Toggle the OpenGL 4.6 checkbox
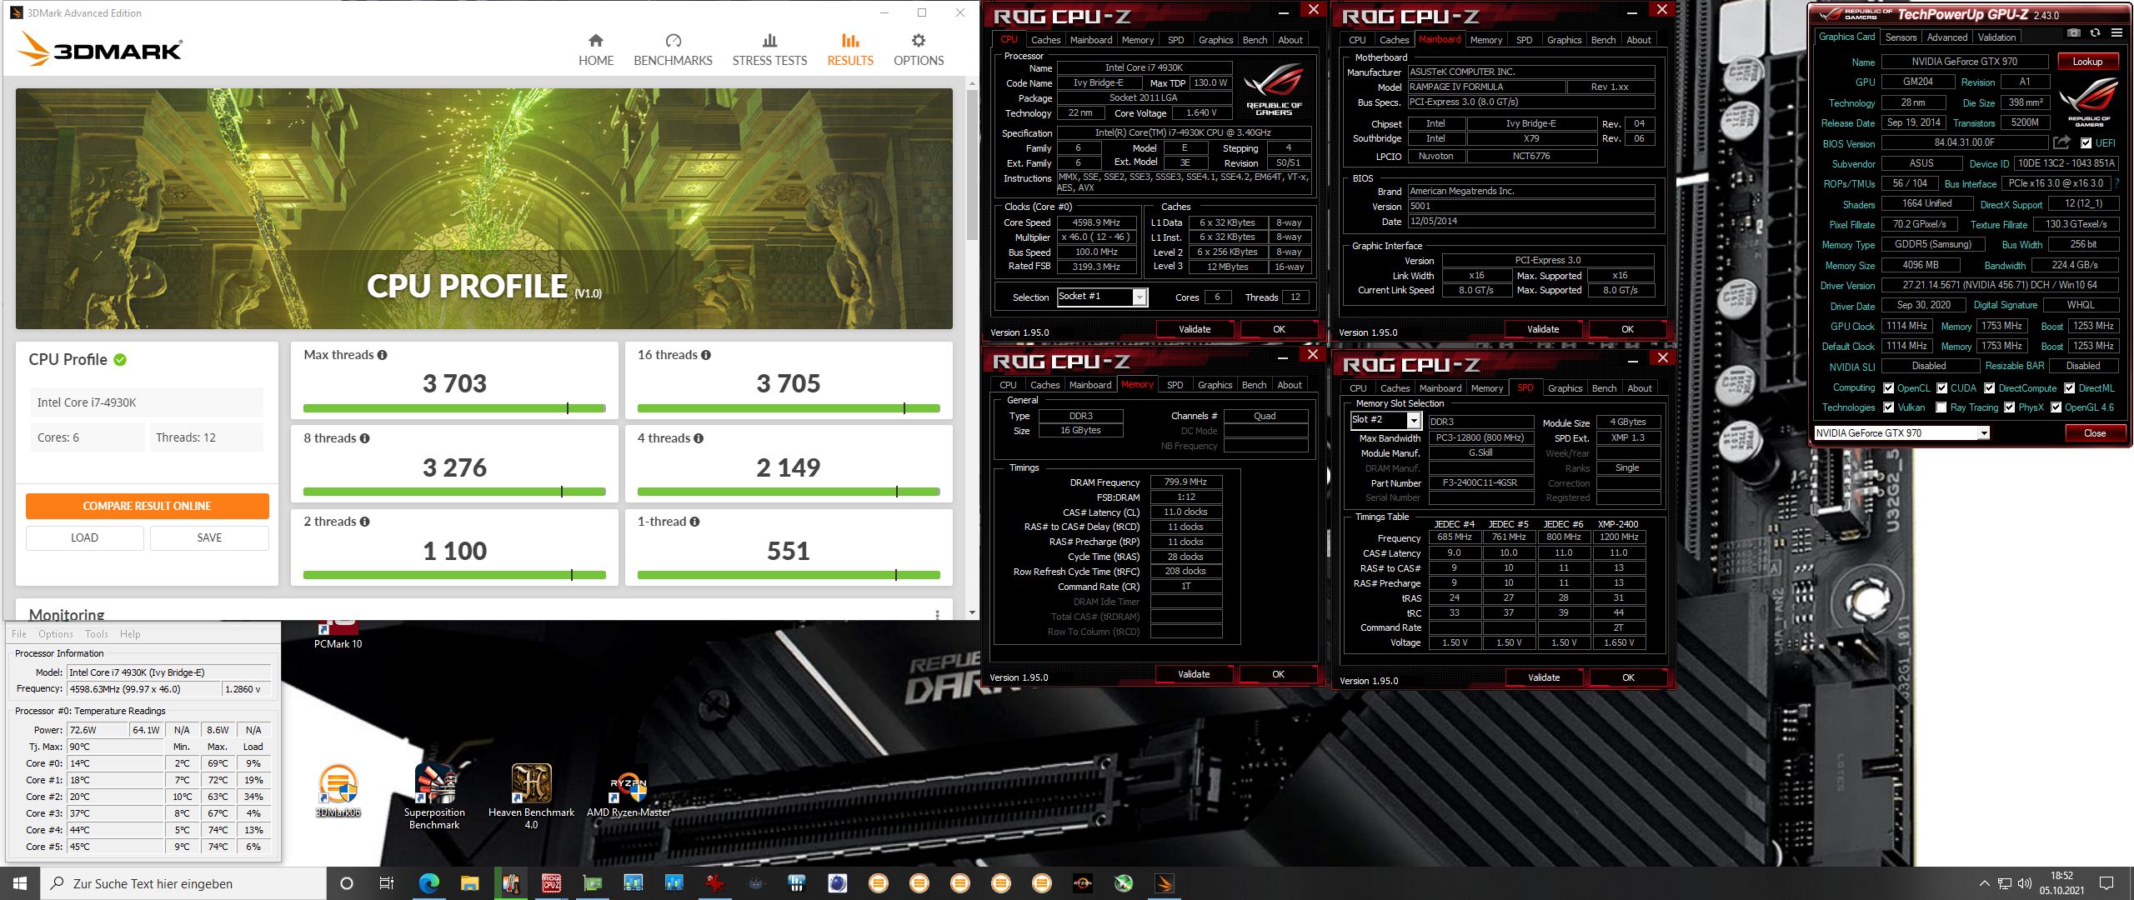This screenshot has height=900, width=2134. [x=2056, y=407]
